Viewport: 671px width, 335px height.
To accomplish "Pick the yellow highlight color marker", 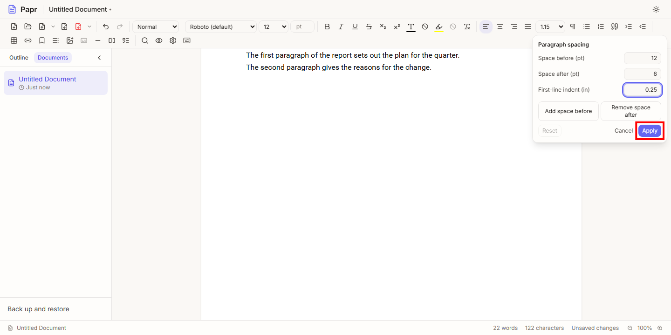I will (x=439, y=27).
